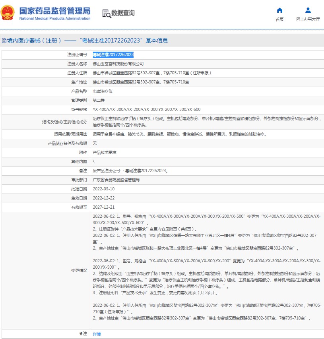The width and height of the screenshot is (324, 339).
Task: Click the product name 电磁治疗仪
Action: point(103,91)
